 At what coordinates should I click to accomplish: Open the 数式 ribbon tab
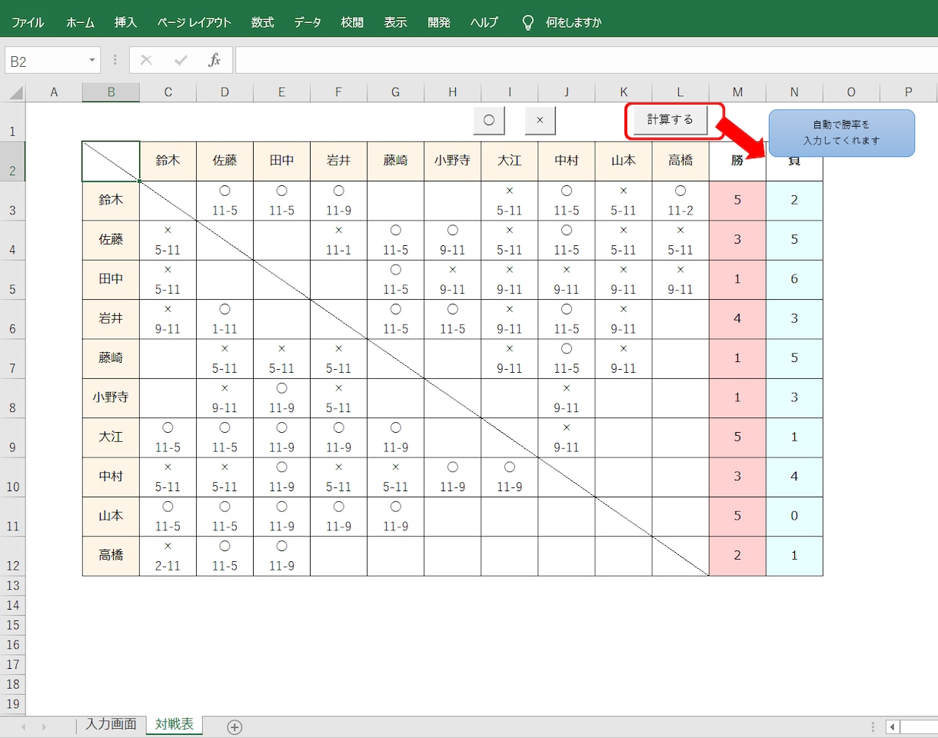[x=262, y=22]
